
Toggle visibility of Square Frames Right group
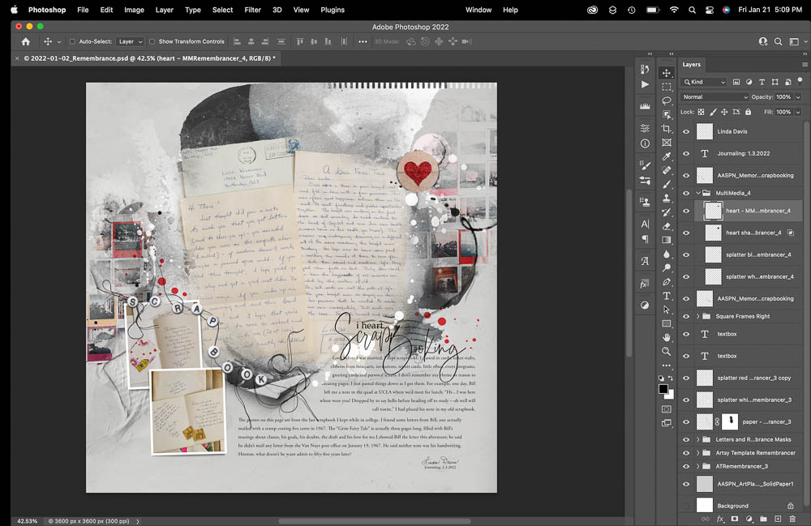pos(686,316)
